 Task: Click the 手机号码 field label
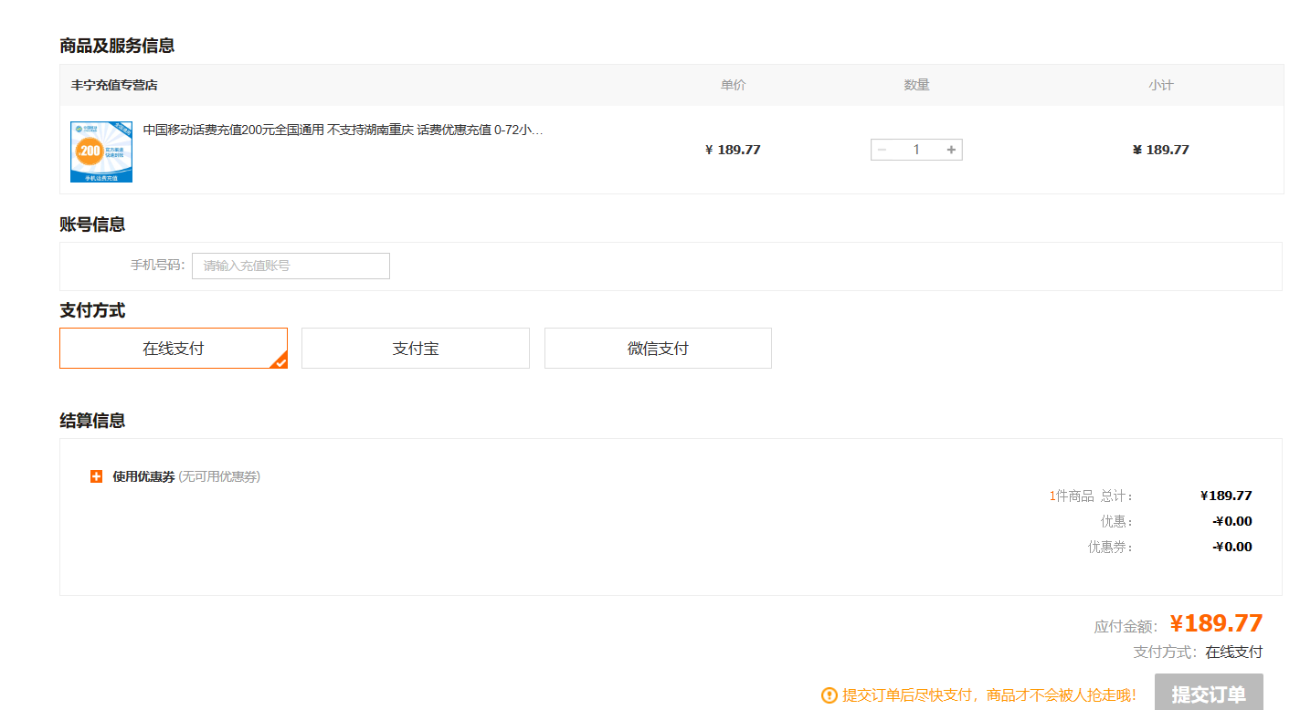click(x=157, y=266)
